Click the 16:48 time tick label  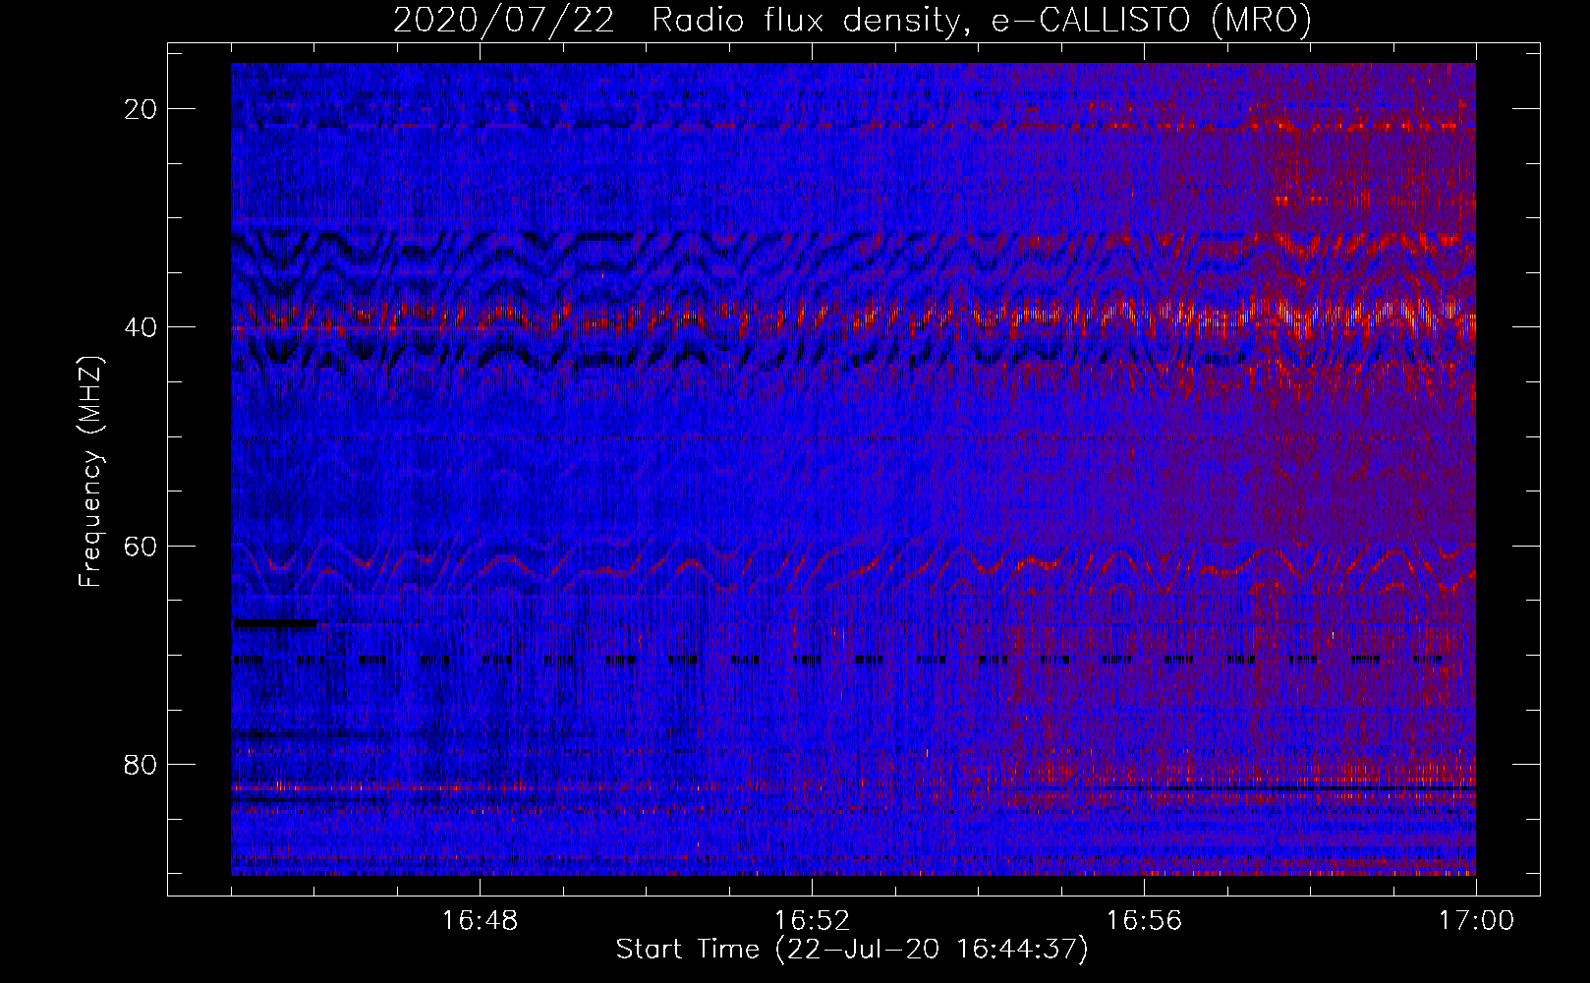point(480,921)
